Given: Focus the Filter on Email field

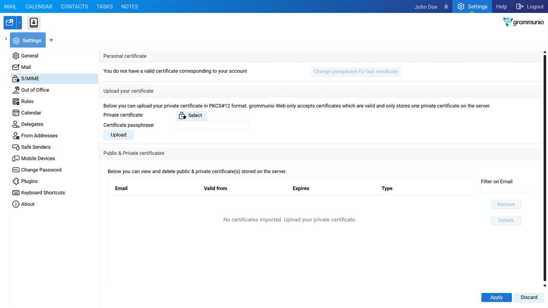Looking at the screenshot, I should (x=506, y=189).
